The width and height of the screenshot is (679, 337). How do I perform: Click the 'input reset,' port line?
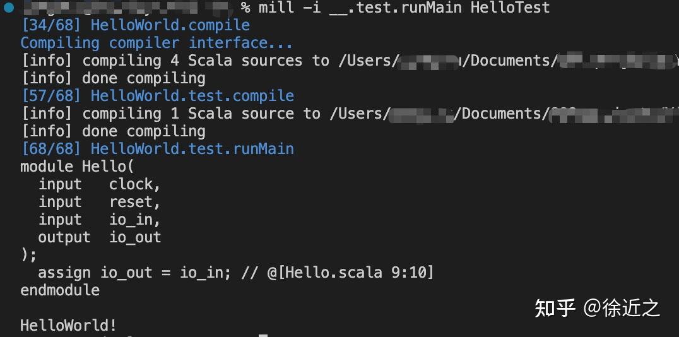(x=100, y=202)
